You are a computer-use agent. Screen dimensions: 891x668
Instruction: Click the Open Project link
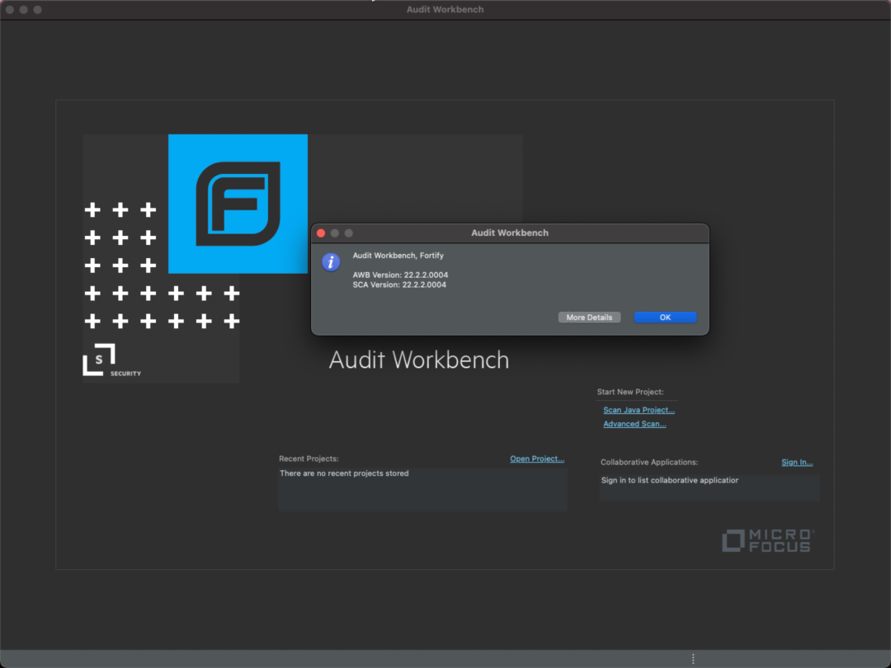point(536,459)
